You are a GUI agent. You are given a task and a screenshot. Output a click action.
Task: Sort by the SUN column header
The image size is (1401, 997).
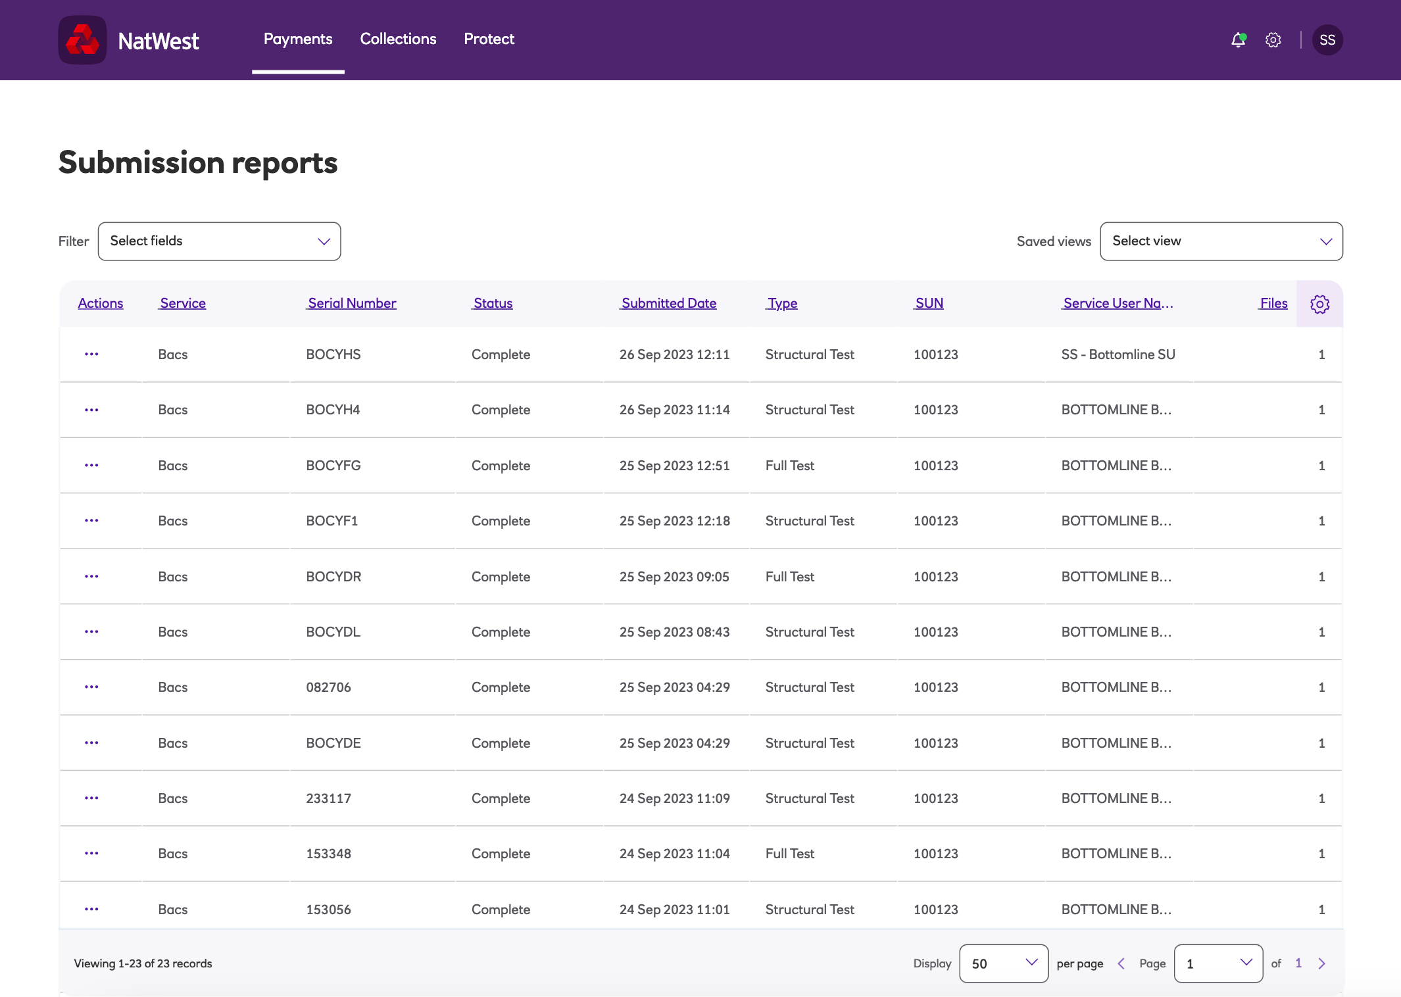click(x=929, y=303)
